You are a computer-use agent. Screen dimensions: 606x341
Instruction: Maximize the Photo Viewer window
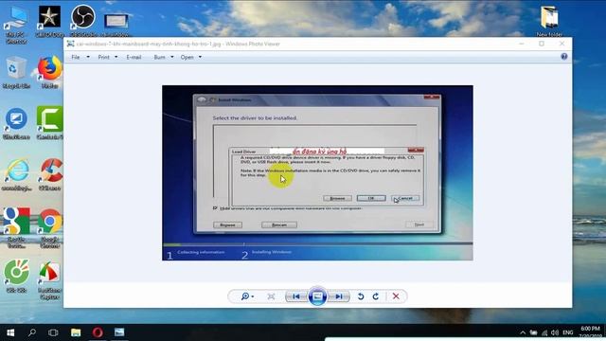coord(542,44)
